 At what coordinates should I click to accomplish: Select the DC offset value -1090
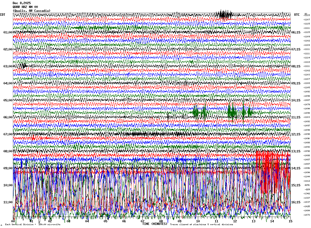coord(307,138)
